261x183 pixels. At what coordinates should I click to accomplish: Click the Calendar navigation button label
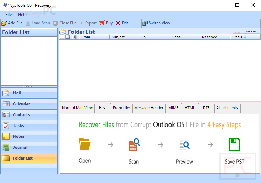point(21,104)
